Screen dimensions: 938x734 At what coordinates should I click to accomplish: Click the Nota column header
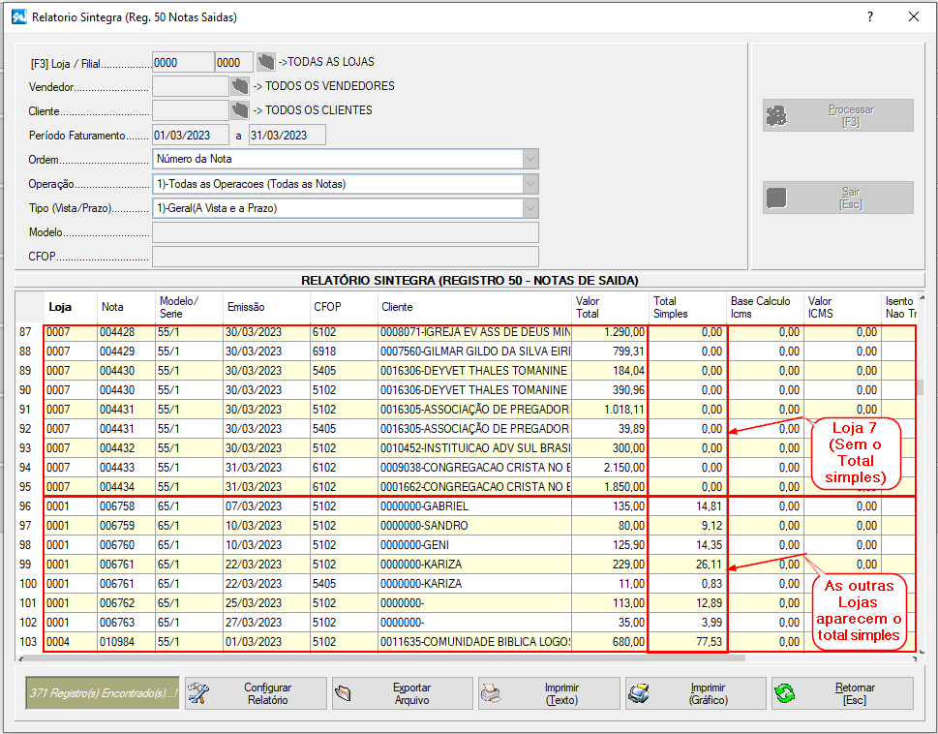126,308
